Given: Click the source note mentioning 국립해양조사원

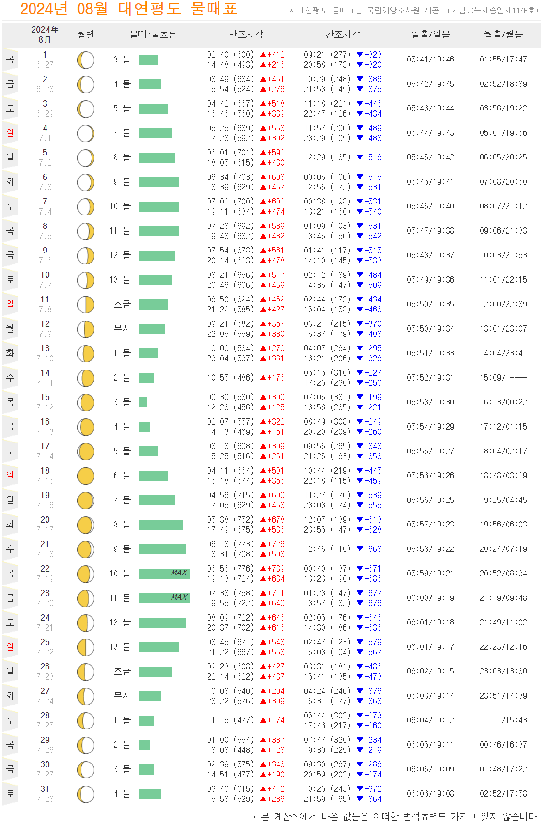Looking at the screenshot, I should coord(415,11).
